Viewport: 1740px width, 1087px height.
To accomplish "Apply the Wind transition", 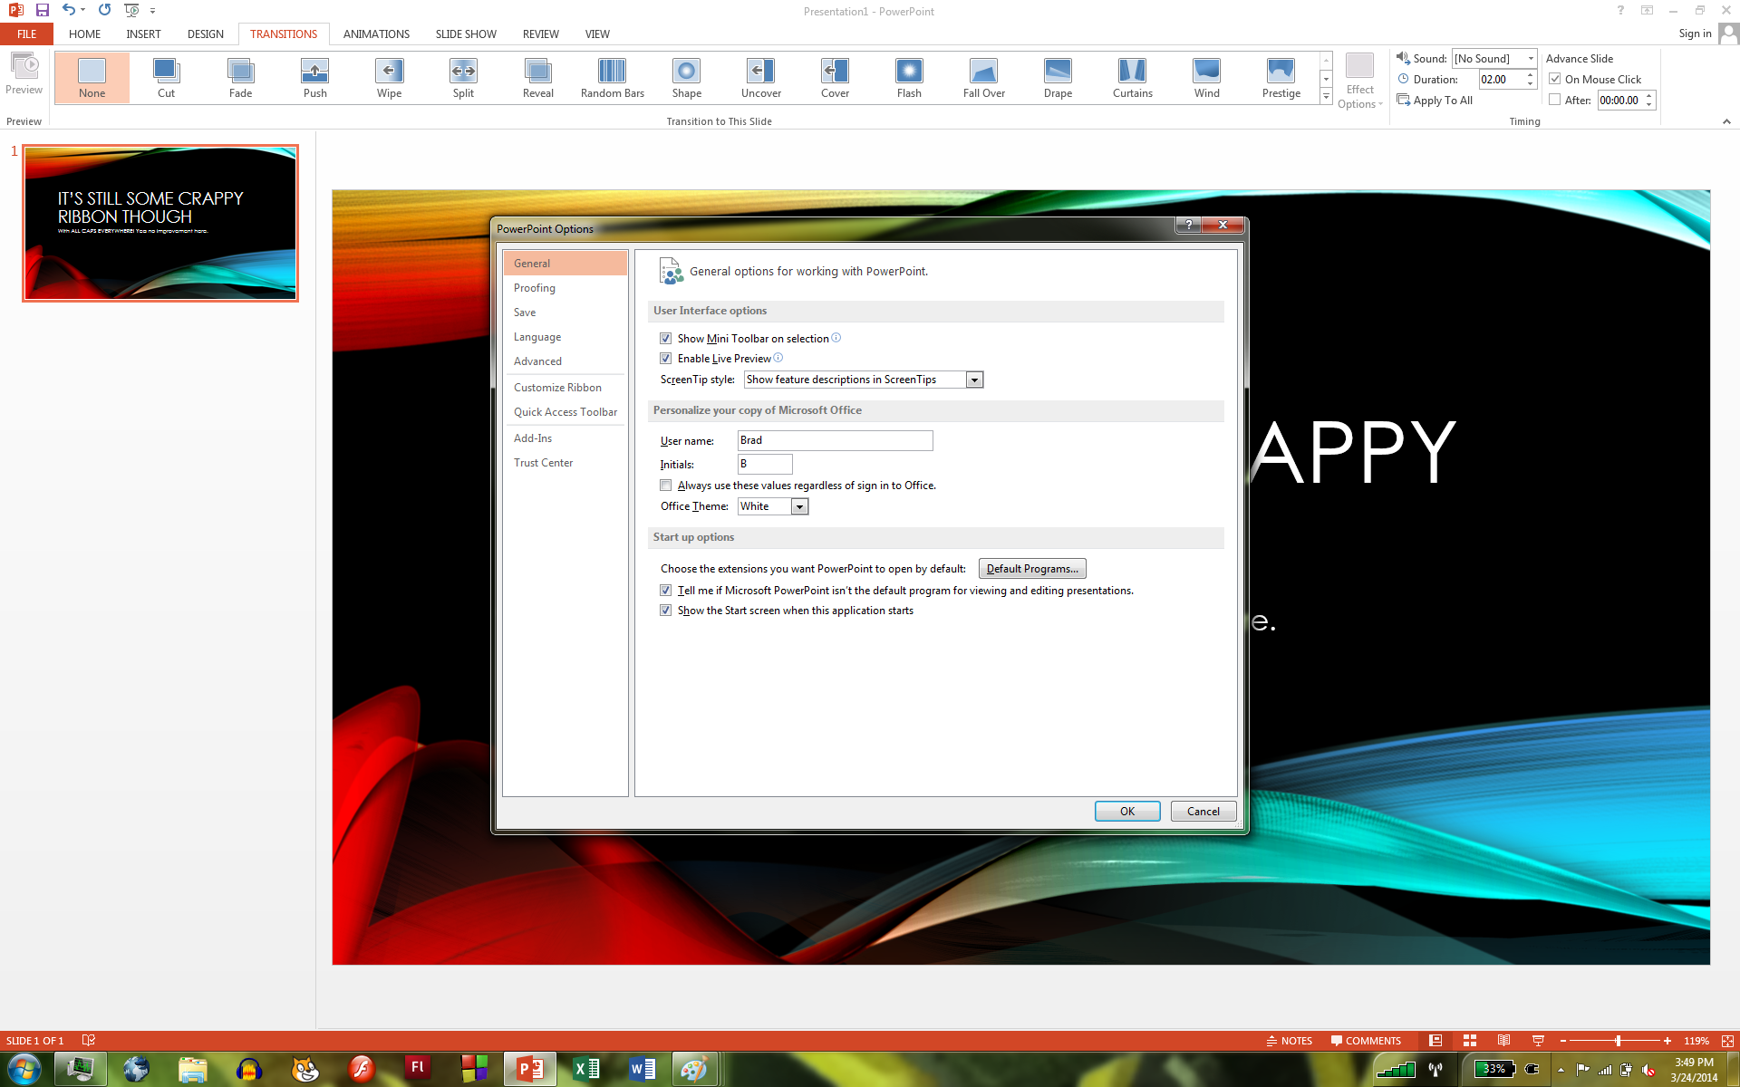I will point(1206,77).
